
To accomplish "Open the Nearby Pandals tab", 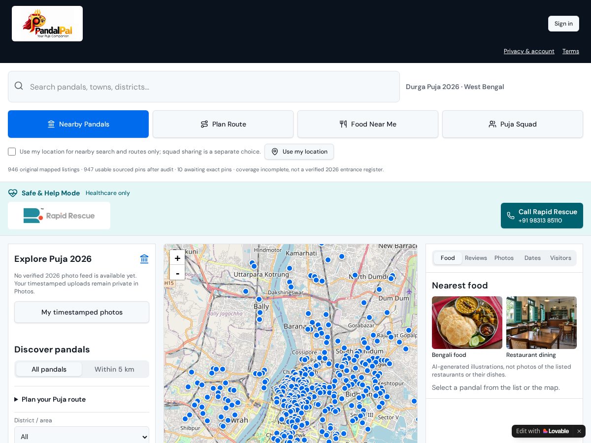I will pos(78,124).
